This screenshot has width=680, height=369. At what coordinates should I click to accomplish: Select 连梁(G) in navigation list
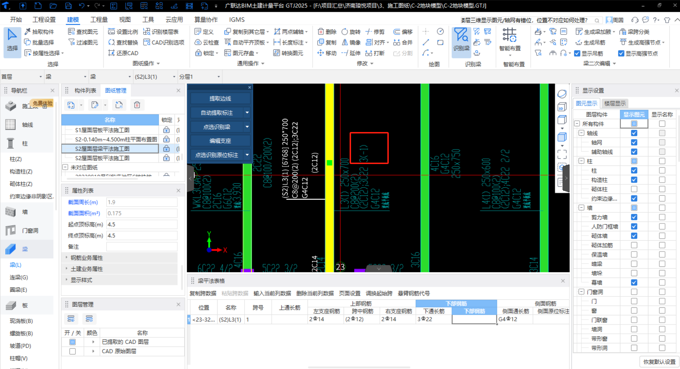pos(19,277)
